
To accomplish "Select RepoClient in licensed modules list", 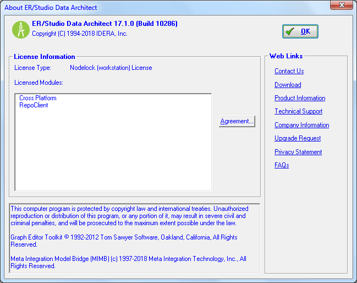I will (34, 105).
